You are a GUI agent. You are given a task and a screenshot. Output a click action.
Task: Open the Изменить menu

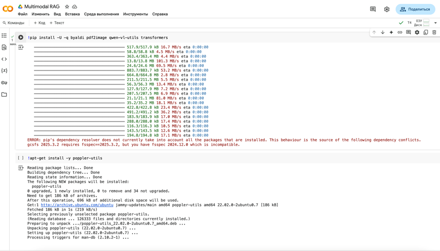pyautogui.click(x=40, y=14)
